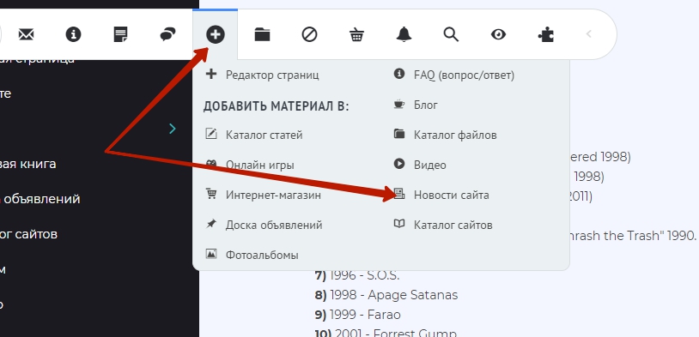Open the chat bubbles toolbar icon
The image size is (699, 337).
tap(167, 34)
